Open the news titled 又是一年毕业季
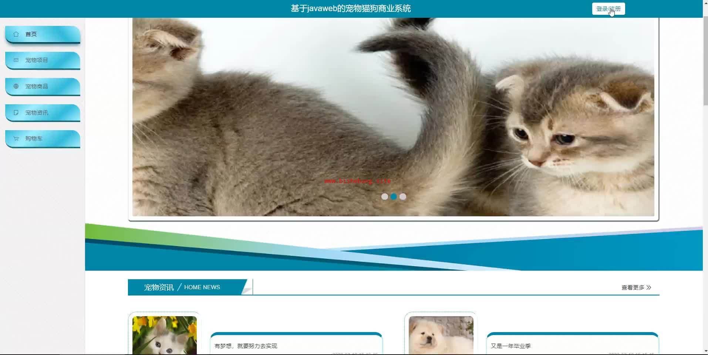Image resolution: width=708 pixels, height=355 pixels. (x=511, y=346)
